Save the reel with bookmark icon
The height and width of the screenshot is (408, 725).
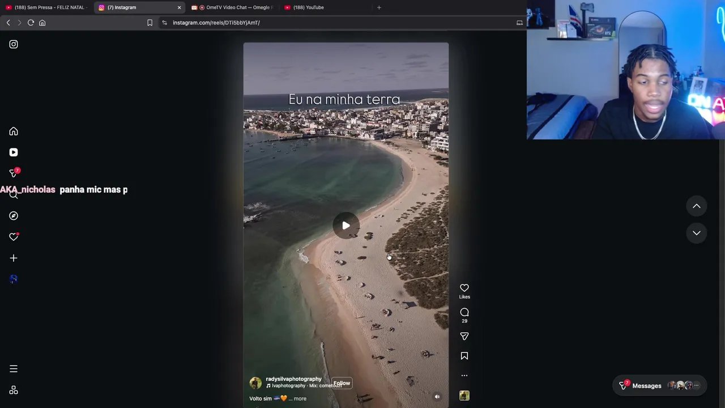pyautogui.click(x=464, y=356)
